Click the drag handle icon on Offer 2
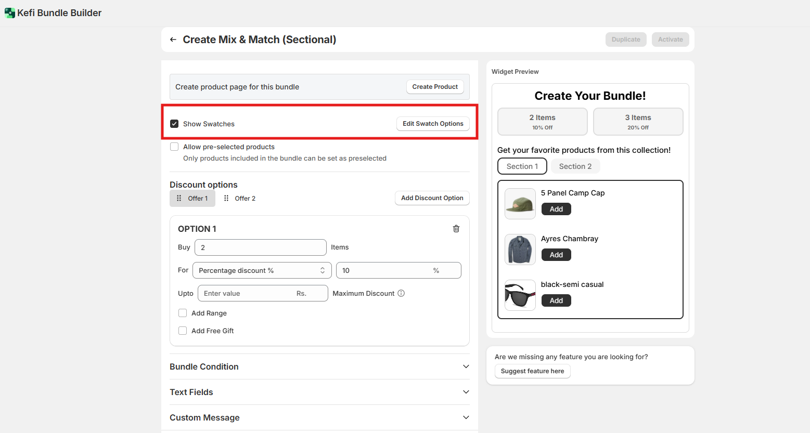This screenshot has width=810, height=433. pos(226,198)
